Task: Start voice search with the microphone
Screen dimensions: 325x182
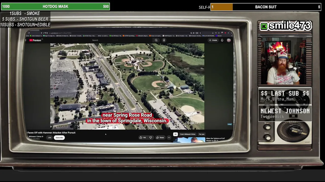Action: click(164, 40)
